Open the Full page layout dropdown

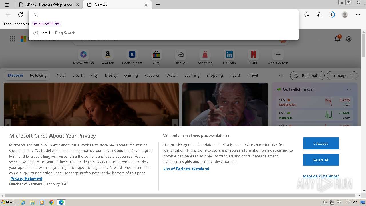pos(342,76)
